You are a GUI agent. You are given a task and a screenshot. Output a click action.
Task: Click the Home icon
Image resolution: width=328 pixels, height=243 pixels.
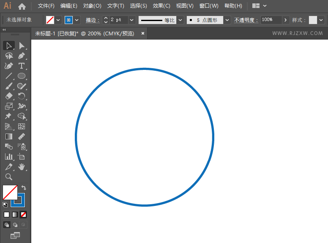(22, 6)
